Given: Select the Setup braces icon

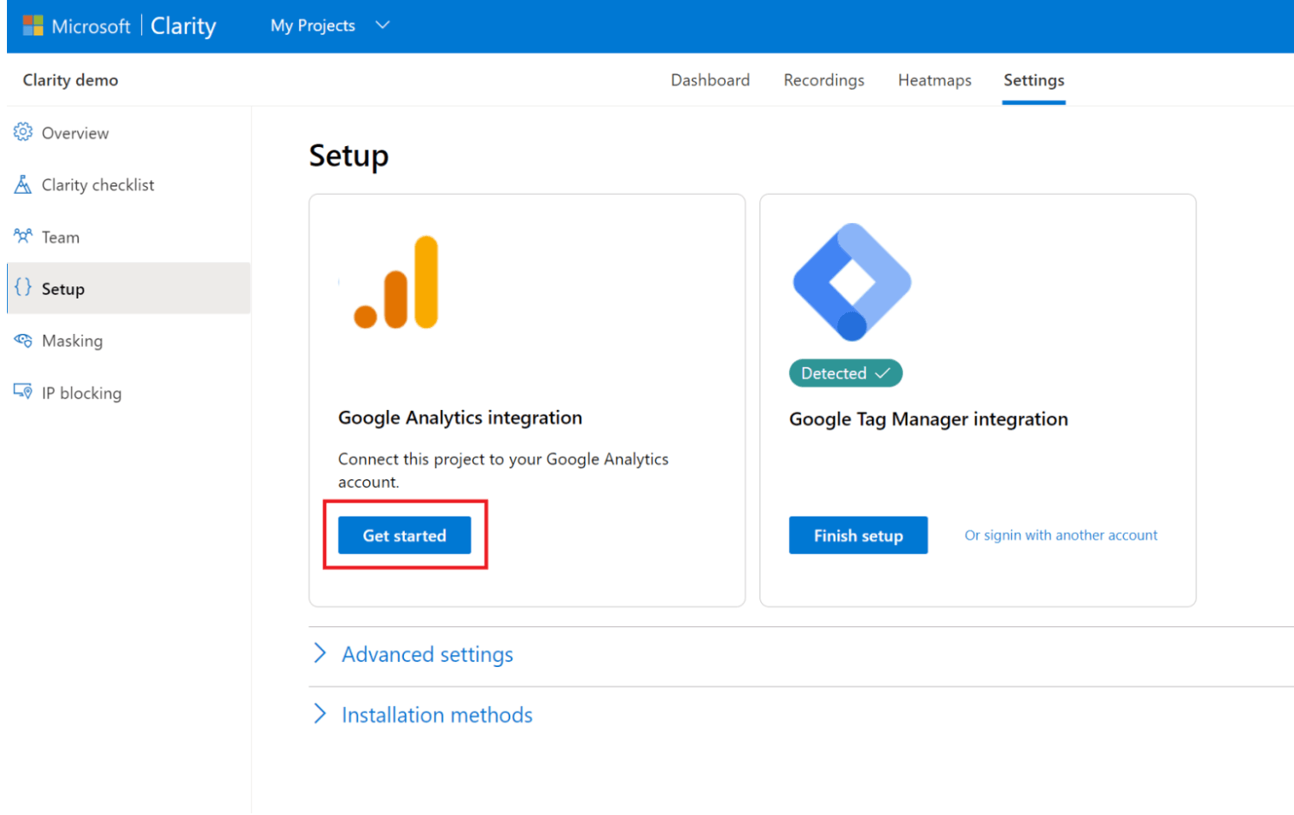Looking at the screenshot, I should click(23, 288).
